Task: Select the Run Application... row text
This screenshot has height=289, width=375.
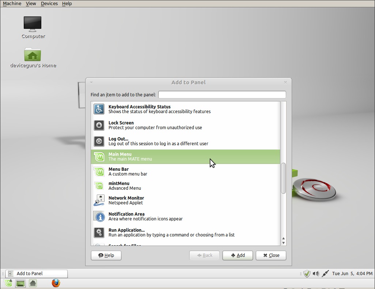Action: tap(171, 232)
